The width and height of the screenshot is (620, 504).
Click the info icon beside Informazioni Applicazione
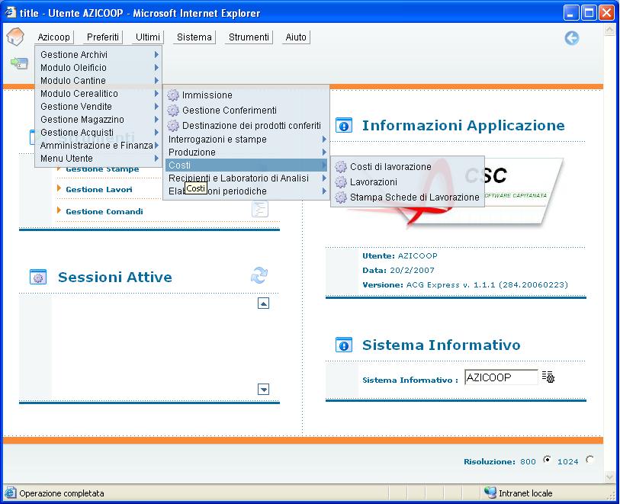344,125
